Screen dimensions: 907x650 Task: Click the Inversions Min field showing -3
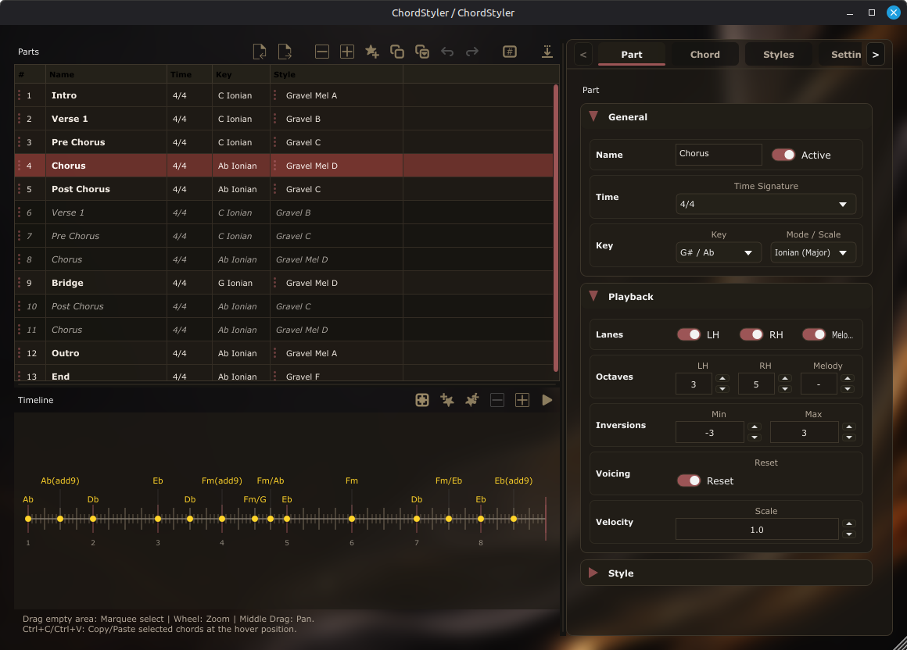709,433
